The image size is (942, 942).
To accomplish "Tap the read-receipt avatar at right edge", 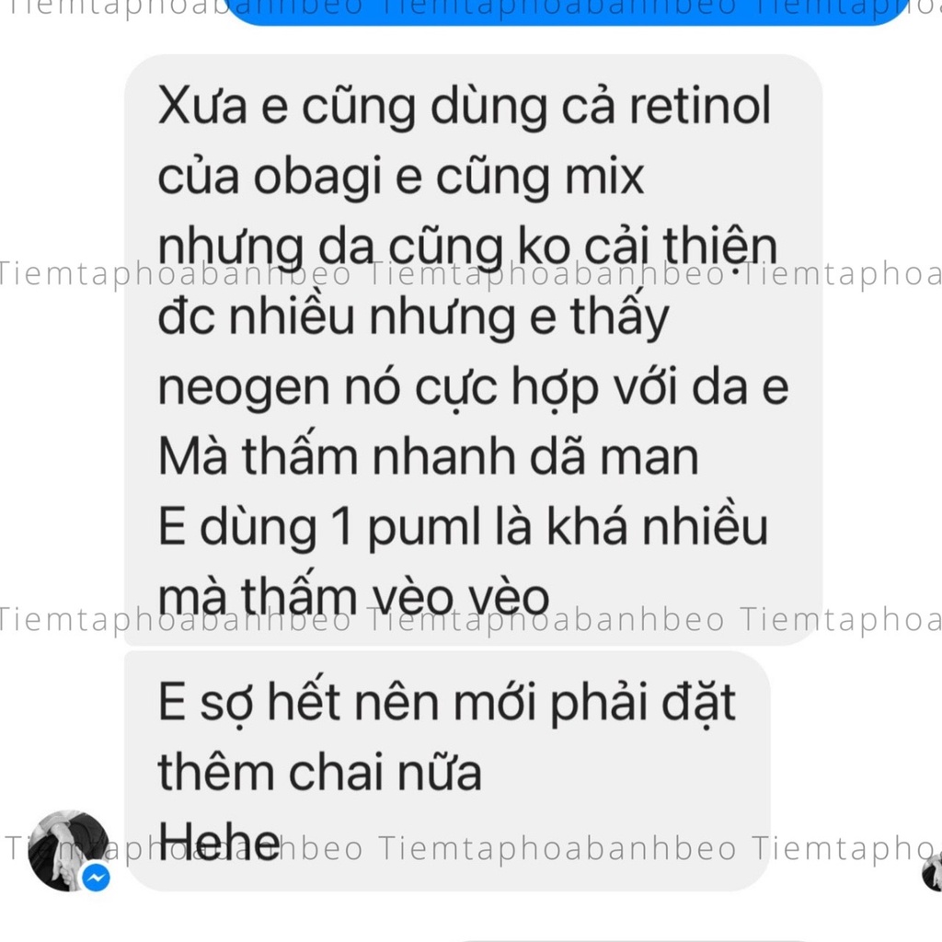I will tap(933, 872).
